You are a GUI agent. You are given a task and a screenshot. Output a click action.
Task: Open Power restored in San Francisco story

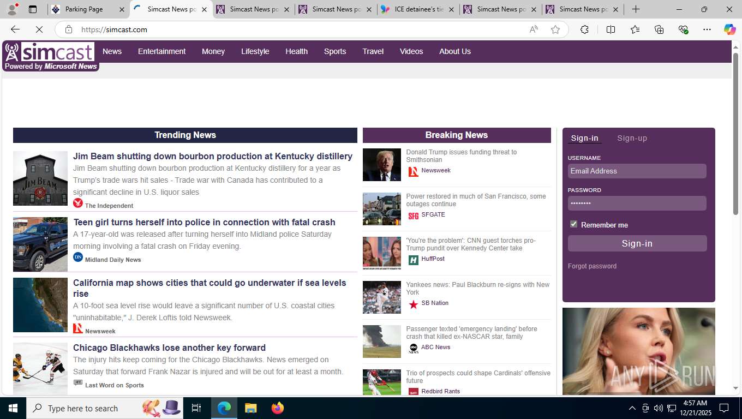coord(476,200)
